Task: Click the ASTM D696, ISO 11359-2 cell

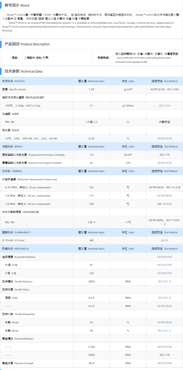Action: tap(164, 222)
